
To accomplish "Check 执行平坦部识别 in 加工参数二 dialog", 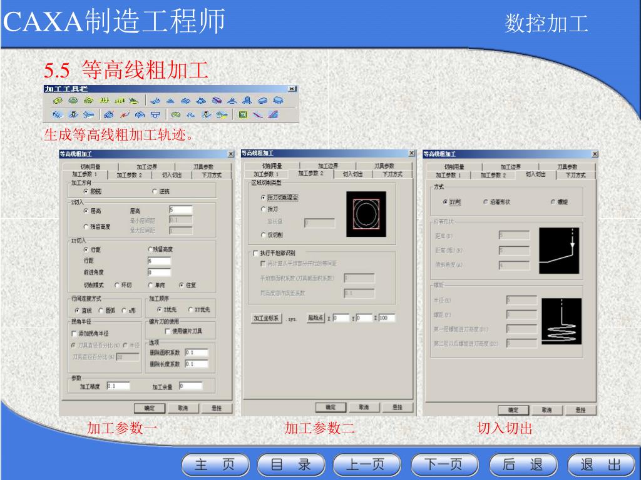I will (x=256, y=253).
